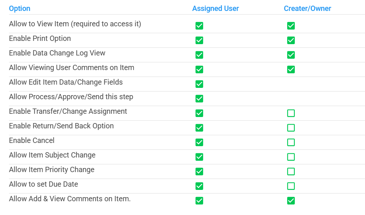This screenshot has width=365, height=215.
Task: Uncheck Assigned User for Enable Print Option
Action: 199,40
